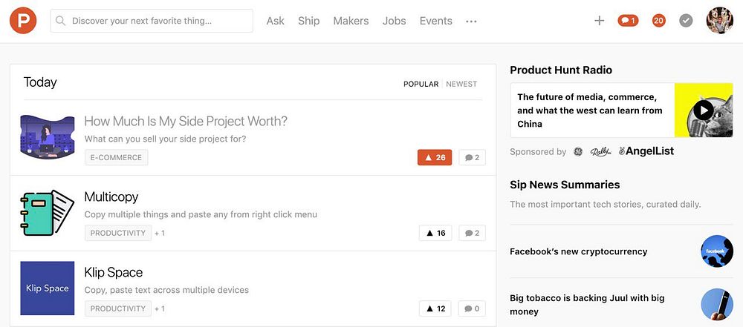743x327 pixels.
Task: Upvote the Multicopy product
Action: [435, 233]
